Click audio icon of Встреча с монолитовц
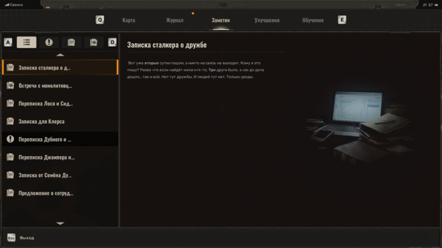 pos(10,85)
